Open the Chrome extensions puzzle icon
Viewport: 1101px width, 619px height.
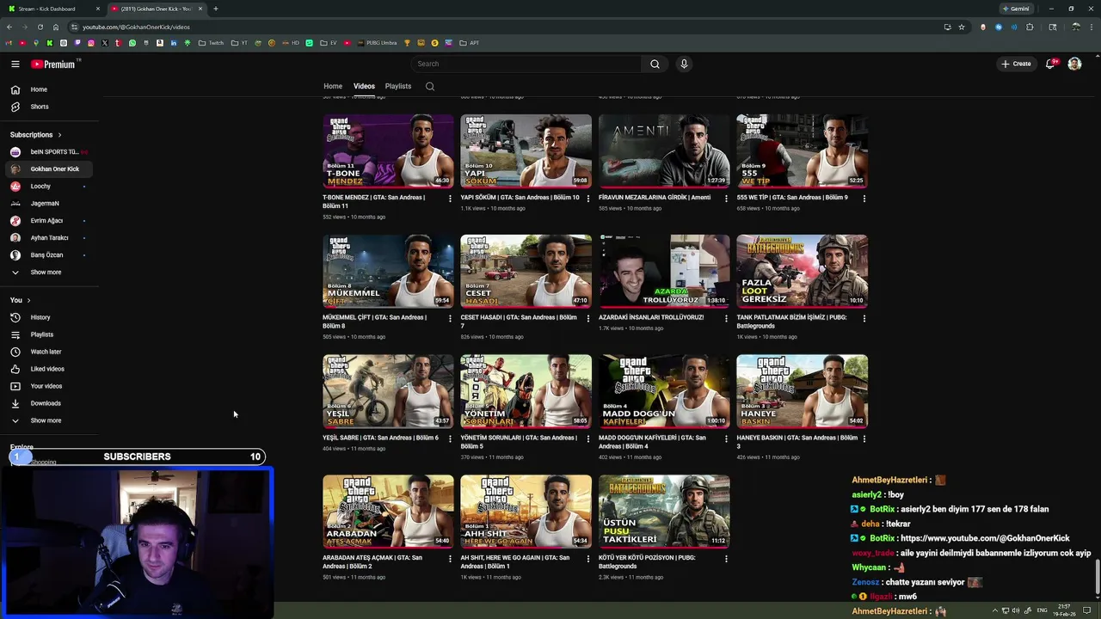1030,27
